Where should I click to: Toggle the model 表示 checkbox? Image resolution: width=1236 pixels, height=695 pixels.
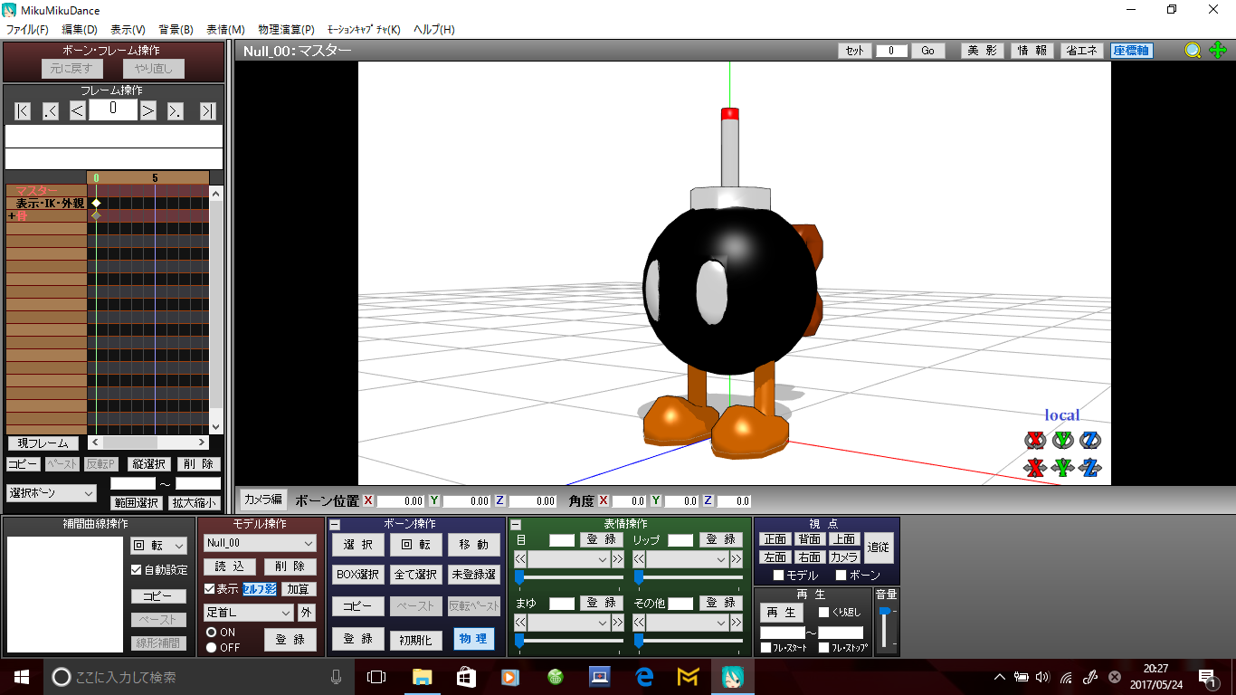coord(210,588)
